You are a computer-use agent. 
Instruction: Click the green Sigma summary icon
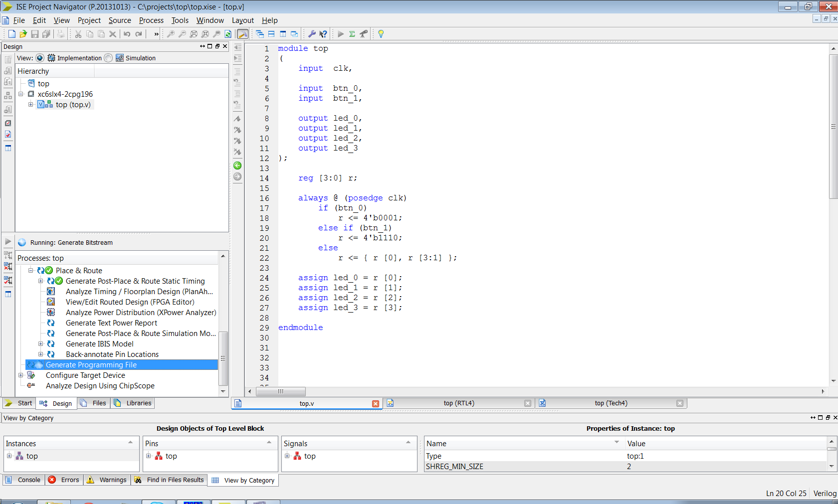point(352,34)
